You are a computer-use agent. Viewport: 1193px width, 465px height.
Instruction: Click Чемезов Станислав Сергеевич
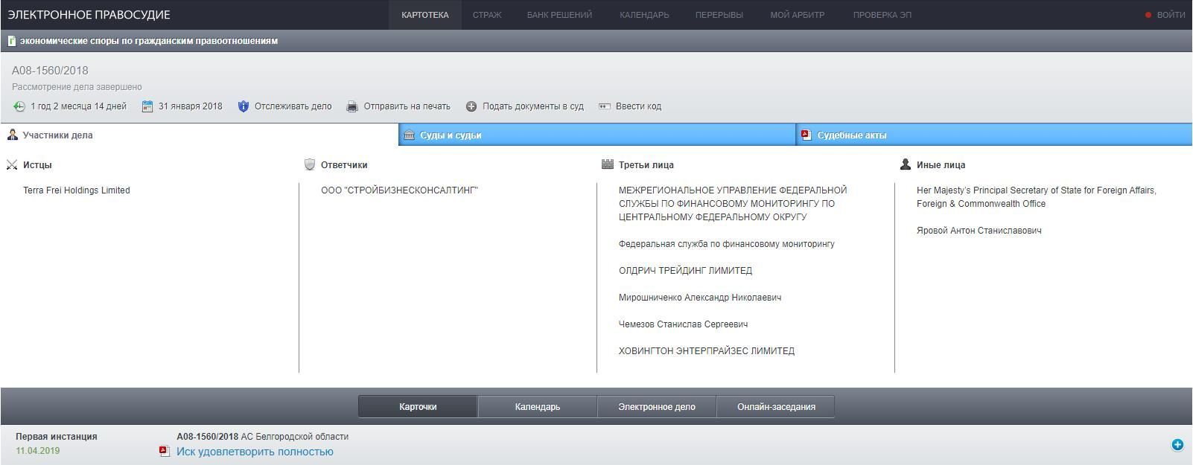click(x=684, y=324)
